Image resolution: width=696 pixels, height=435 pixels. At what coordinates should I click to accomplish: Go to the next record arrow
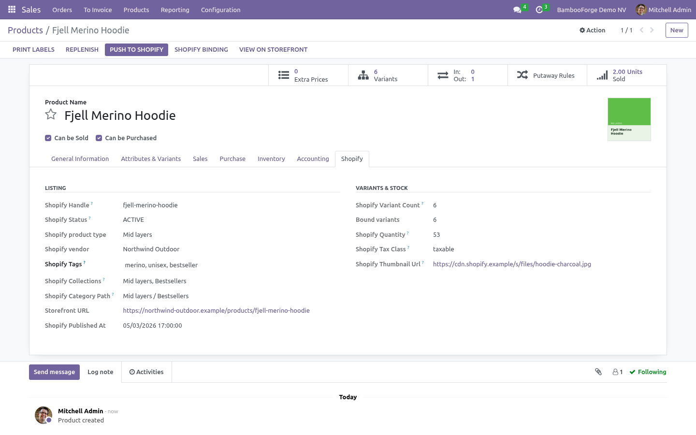[x=652, y=30]
